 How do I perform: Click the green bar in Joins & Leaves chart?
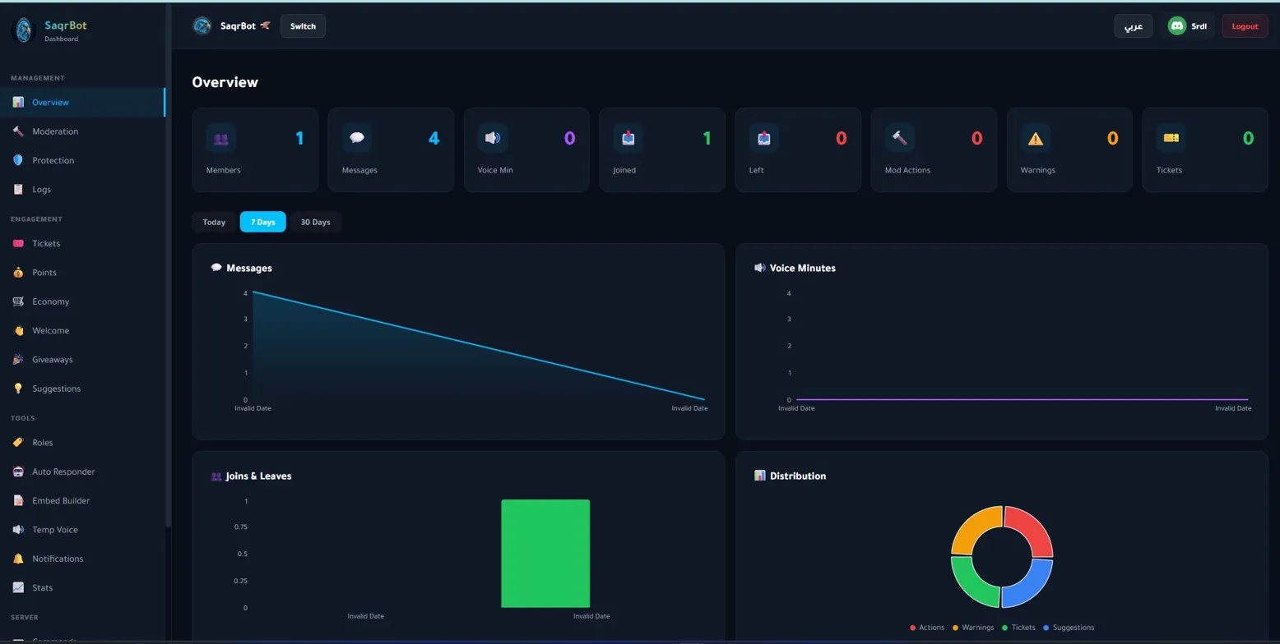coord(545,554)
